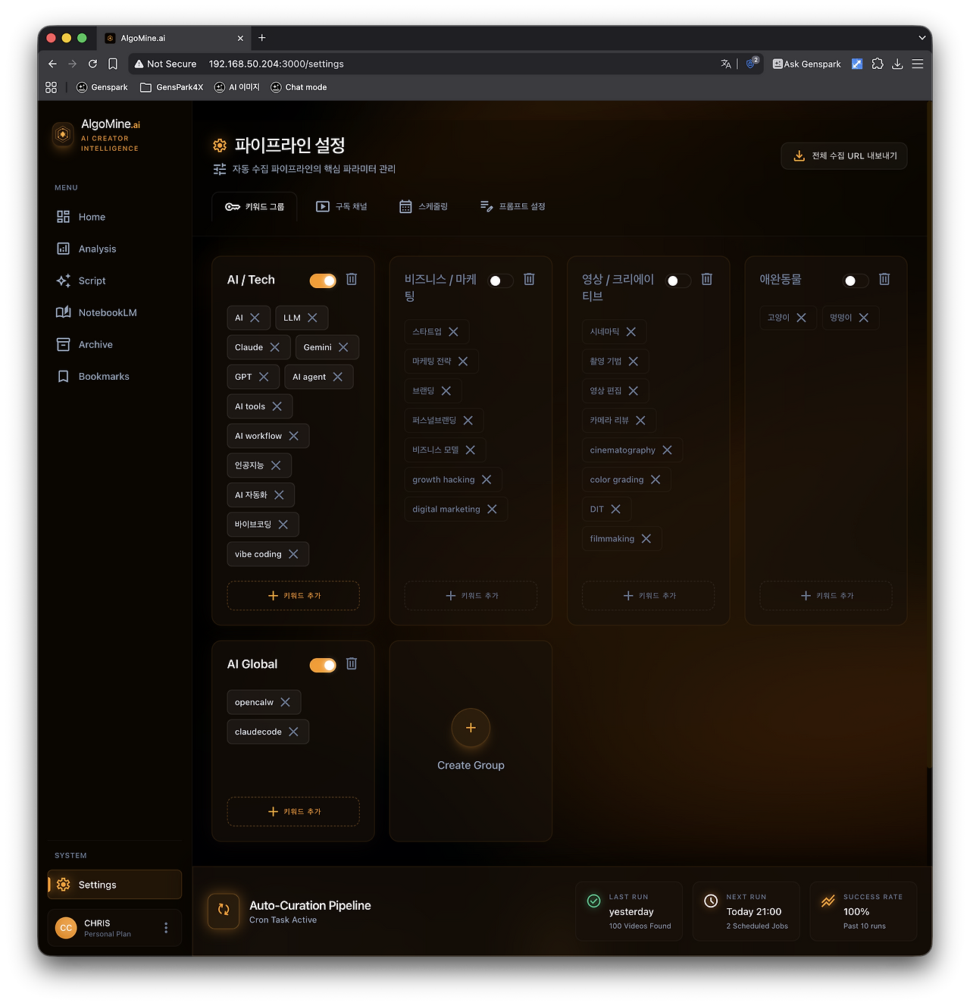Delete the 영상 / 크리에이티브 group via trash icon
The height and width of the screenshot is (1006, 970).
click(706, 279)
